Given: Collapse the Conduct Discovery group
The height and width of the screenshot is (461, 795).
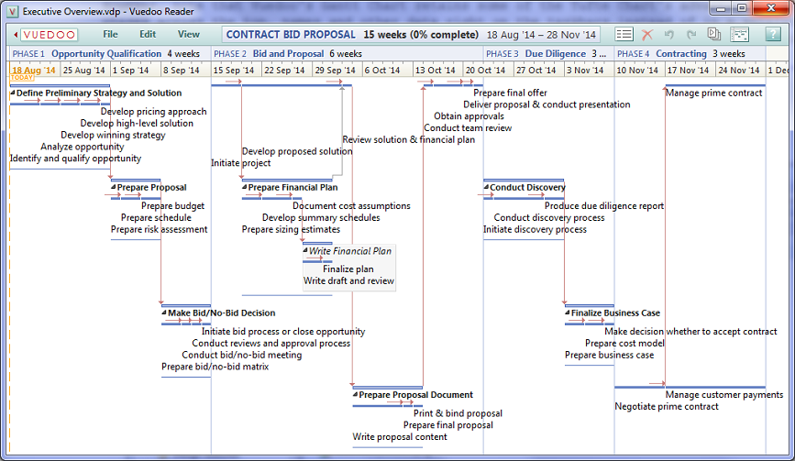Looking at the screenshot, I should tap(486, 188).
